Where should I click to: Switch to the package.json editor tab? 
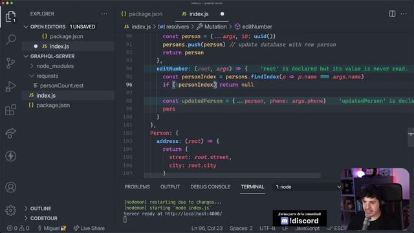[142, 14]
